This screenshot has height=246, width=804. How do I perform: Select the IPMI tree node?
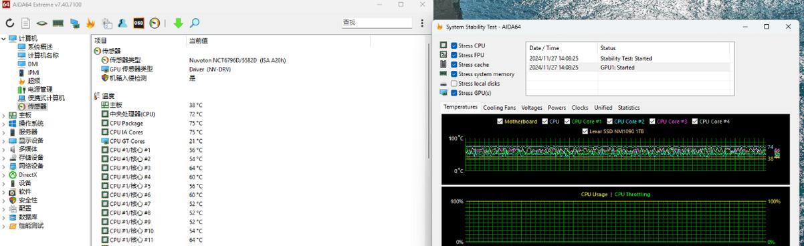(x=33, y=73)
